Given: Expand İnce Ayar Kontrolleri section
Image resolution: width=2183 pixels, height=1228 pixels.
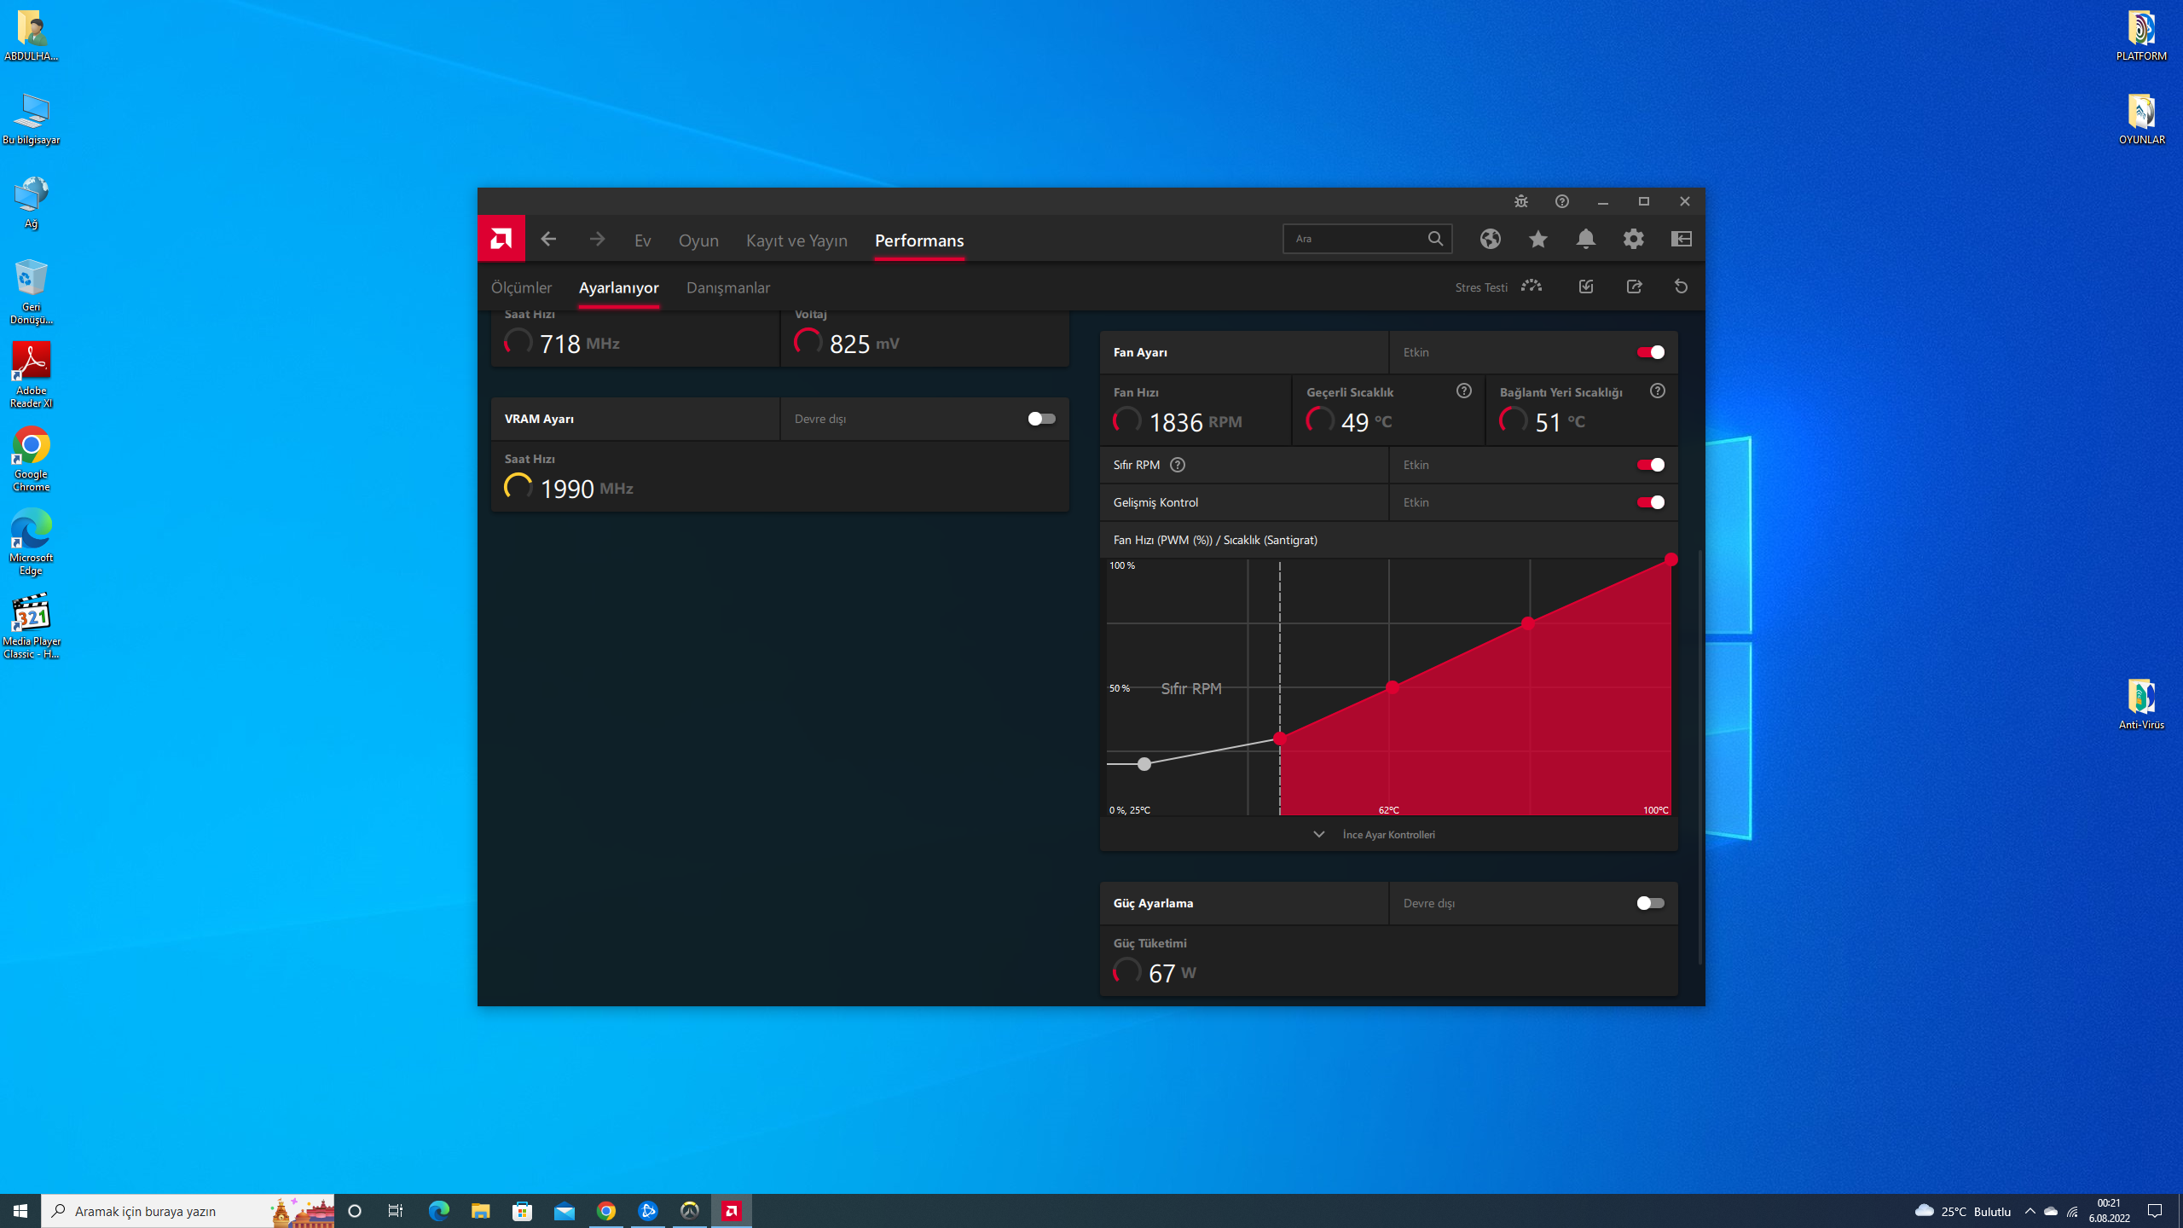Looking at the screenshot, I should (1388, 834).
